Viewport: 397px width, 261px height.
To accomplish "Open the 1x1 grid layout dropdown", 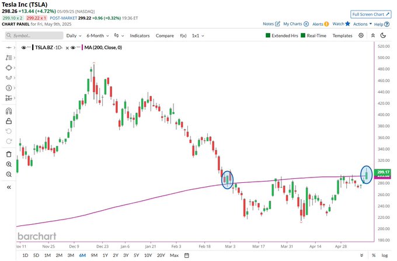I will [x=198, y=36].
